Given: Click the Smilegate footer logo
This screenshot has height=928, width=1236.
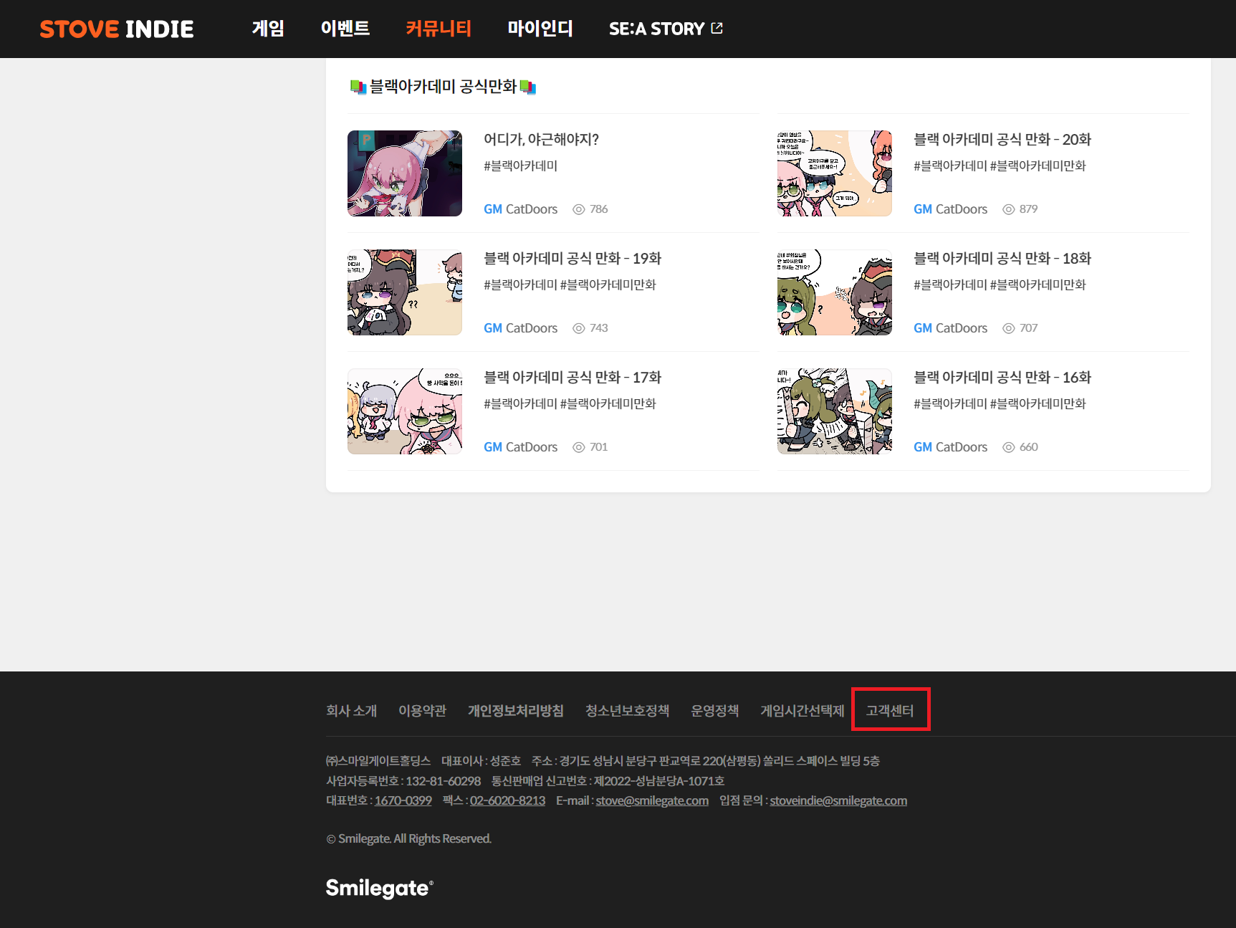Looking at the screenshot, I should point(379,888).
